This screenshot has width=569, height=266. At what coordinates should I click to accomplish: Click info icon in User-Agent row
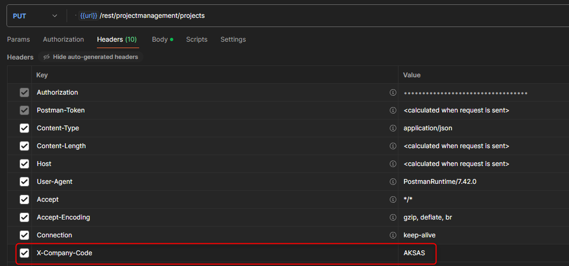[393, 182]
